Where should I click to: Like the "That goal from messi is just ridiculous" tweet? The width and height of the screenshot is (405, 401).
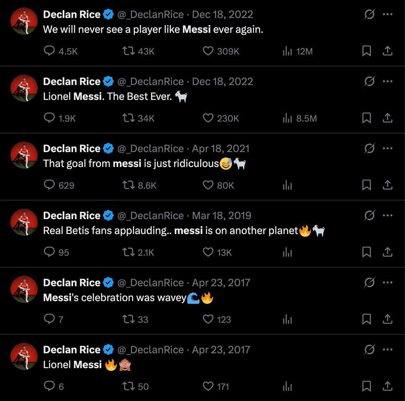point(208,185)
